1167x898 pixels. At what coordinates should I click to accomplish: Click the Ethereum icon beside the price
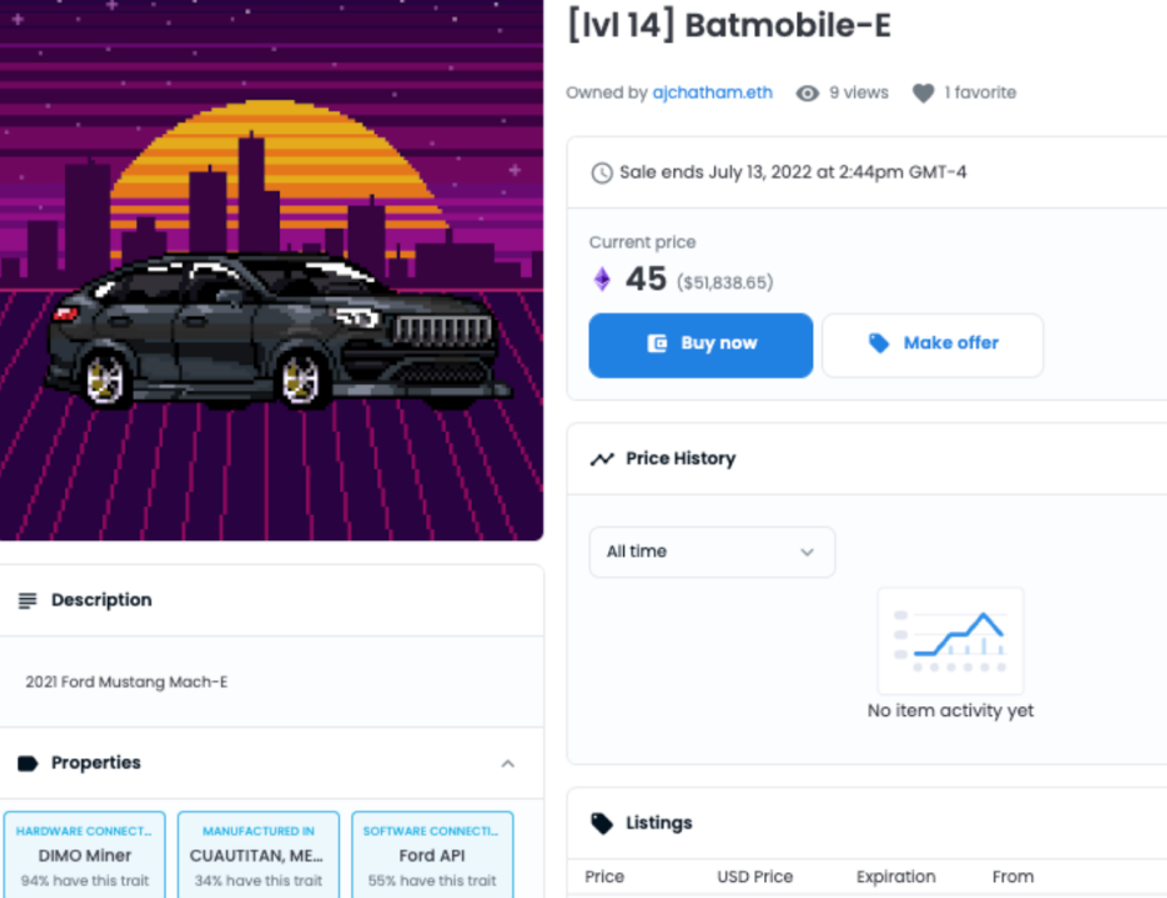point(601,279)
